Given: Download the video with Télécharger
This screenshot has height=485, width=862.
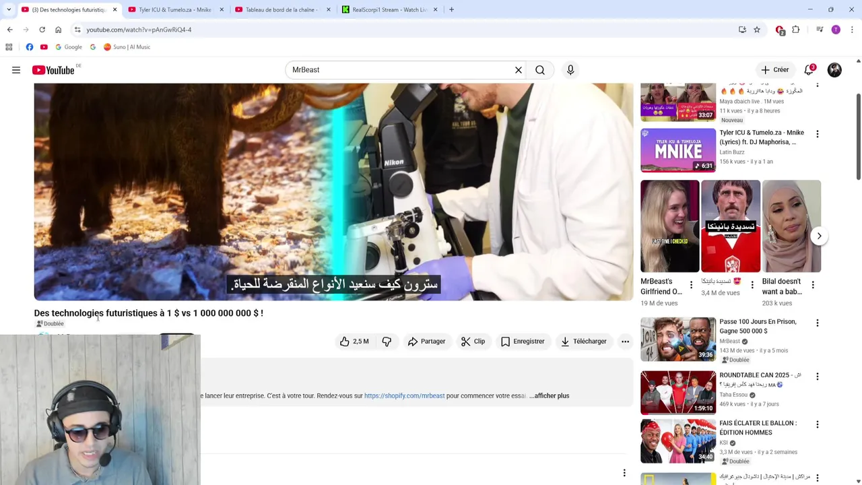Looking at the screenshot, I should pos(584,342).
